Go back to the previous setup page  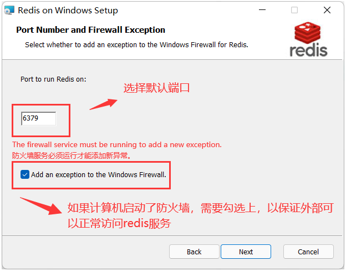(x=194, y=252)
